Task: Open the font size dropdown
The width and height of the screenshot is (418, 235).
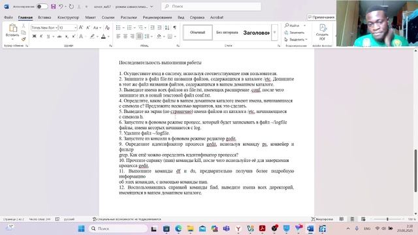Action: click(76, 27)
